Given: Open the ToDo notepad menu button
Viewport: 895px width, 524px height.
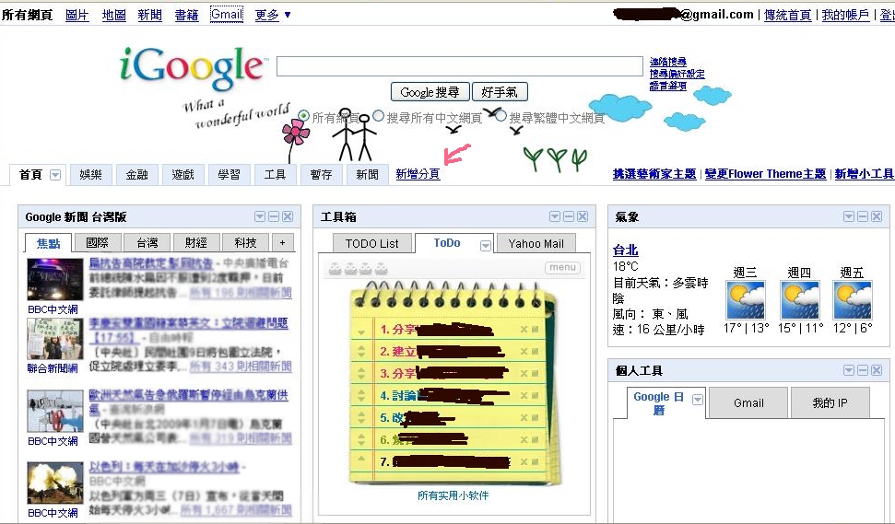Looking at the screenshot, I should [563, 267].
